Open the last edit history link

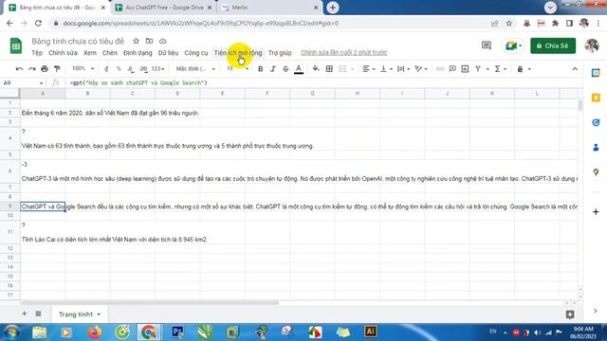(x=343, y=53)
